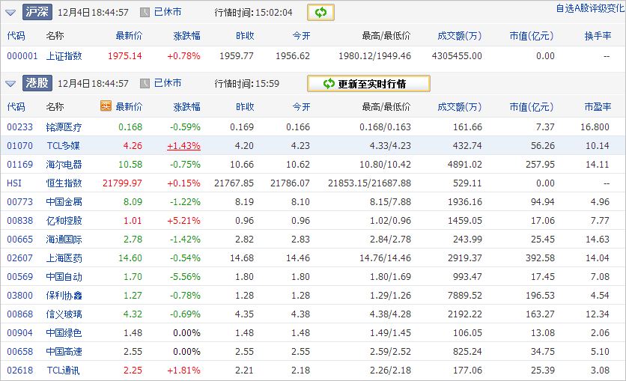Open stock code 00868 link
626x381 pixels.
(x=19, y=314)
